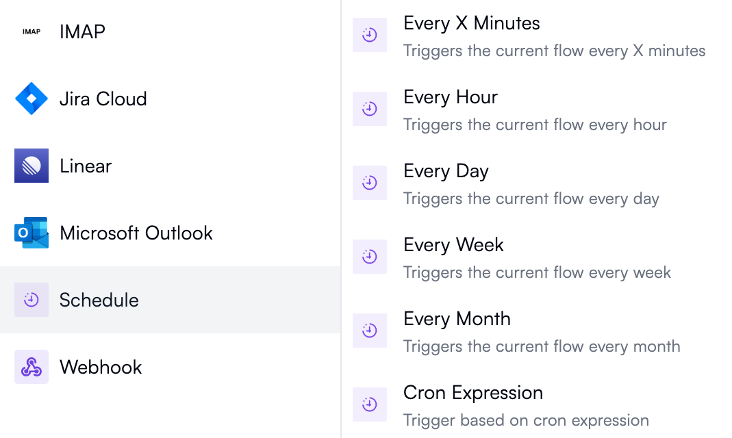The height and width of the screenshot is (438, 732).
Task: Click the Every X Minutes title
Action: pos(472,23)
